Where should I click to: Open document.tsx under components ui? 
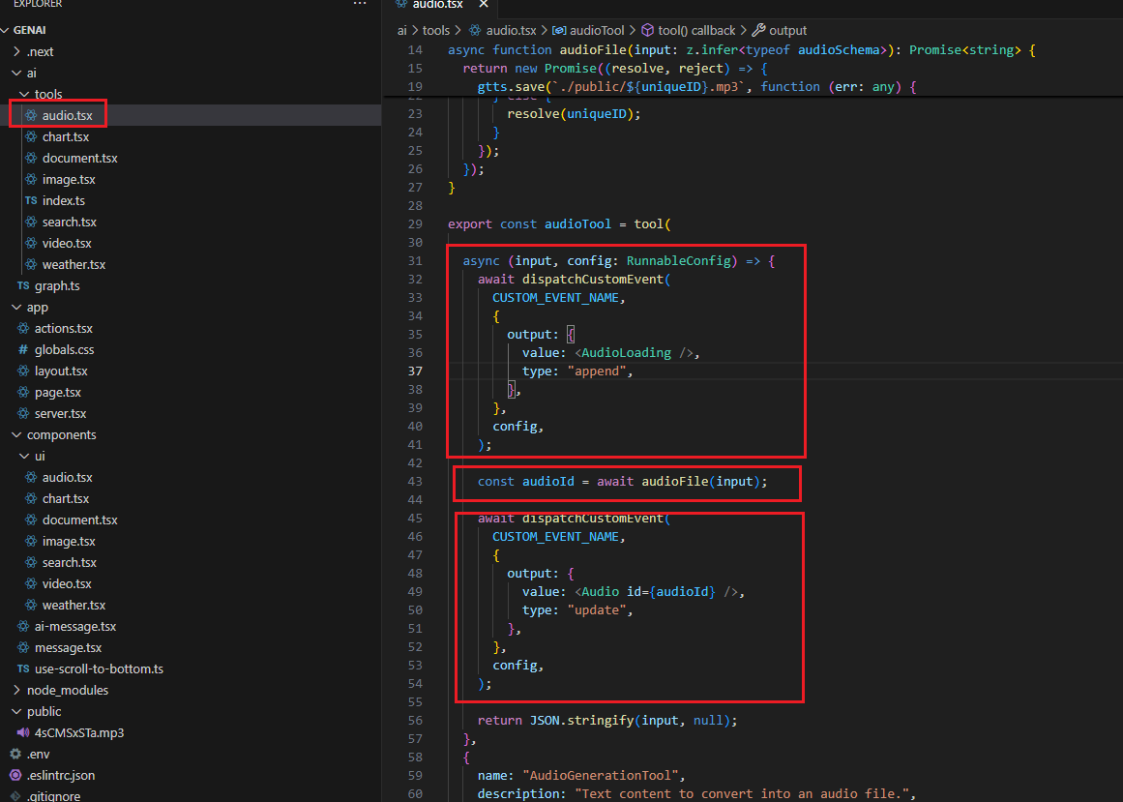[79, 520]
